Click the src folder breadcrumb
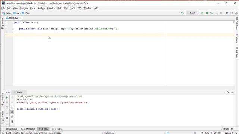Screen dimensions: 239x134 pos(16,13)
